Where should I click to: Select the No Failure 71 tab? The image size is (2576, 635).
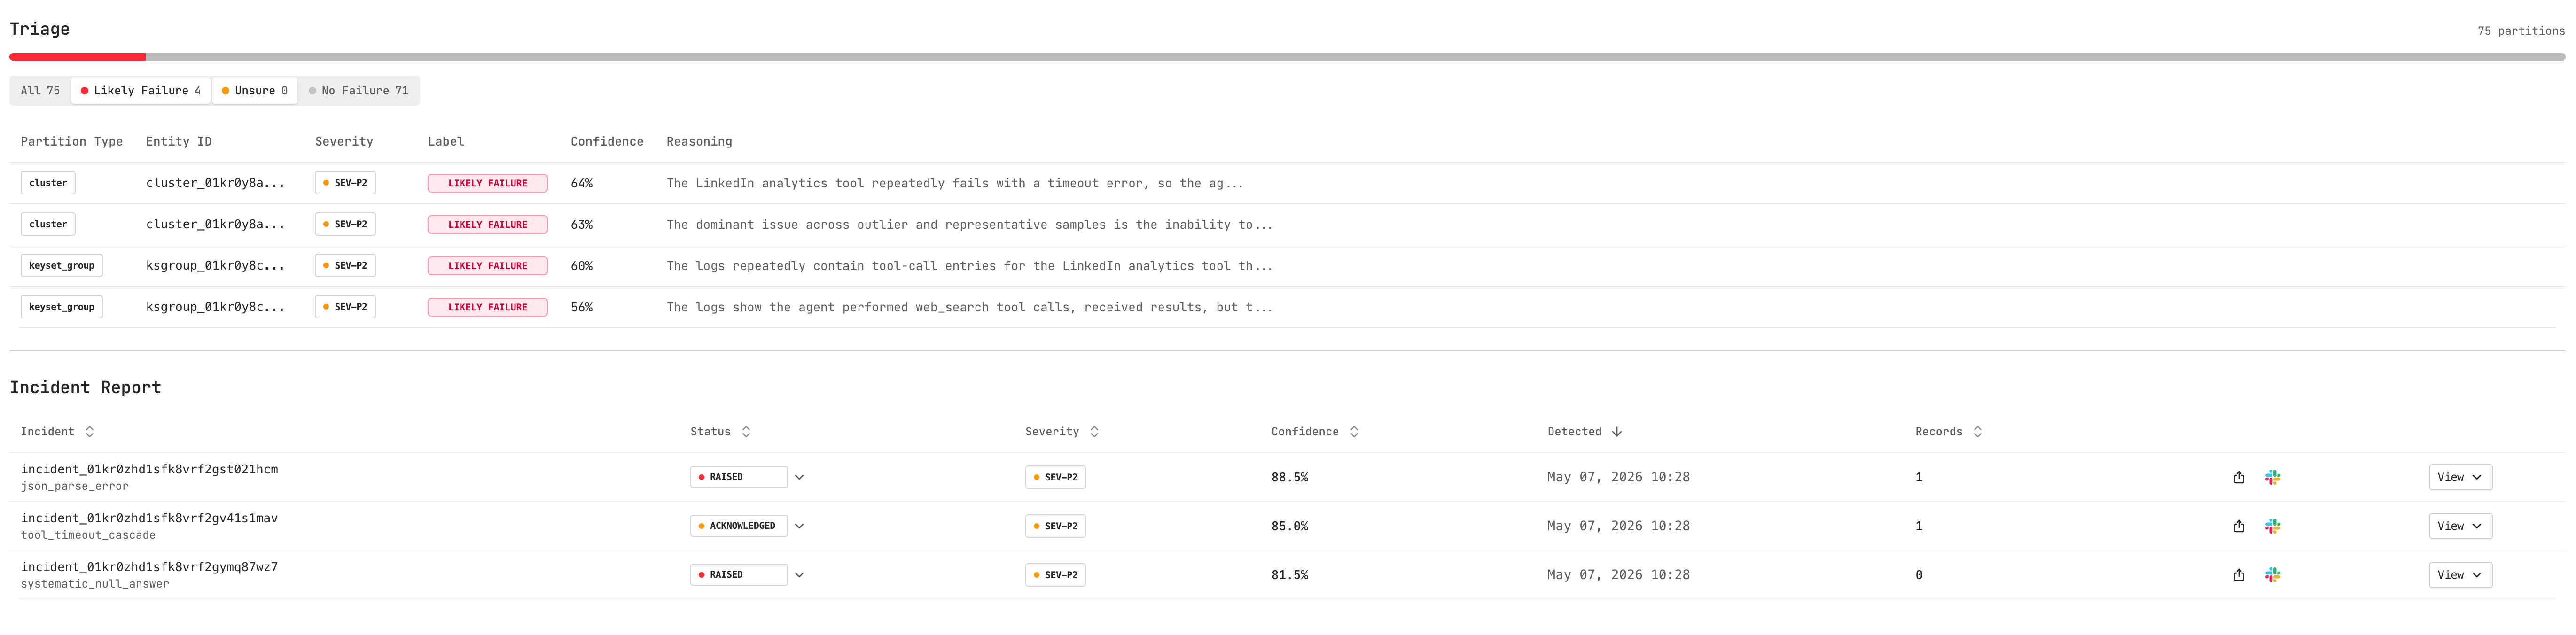point(359,91)
